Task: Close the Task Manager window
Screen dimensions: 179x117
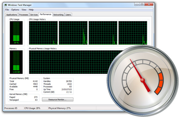Action: (149, 4)
